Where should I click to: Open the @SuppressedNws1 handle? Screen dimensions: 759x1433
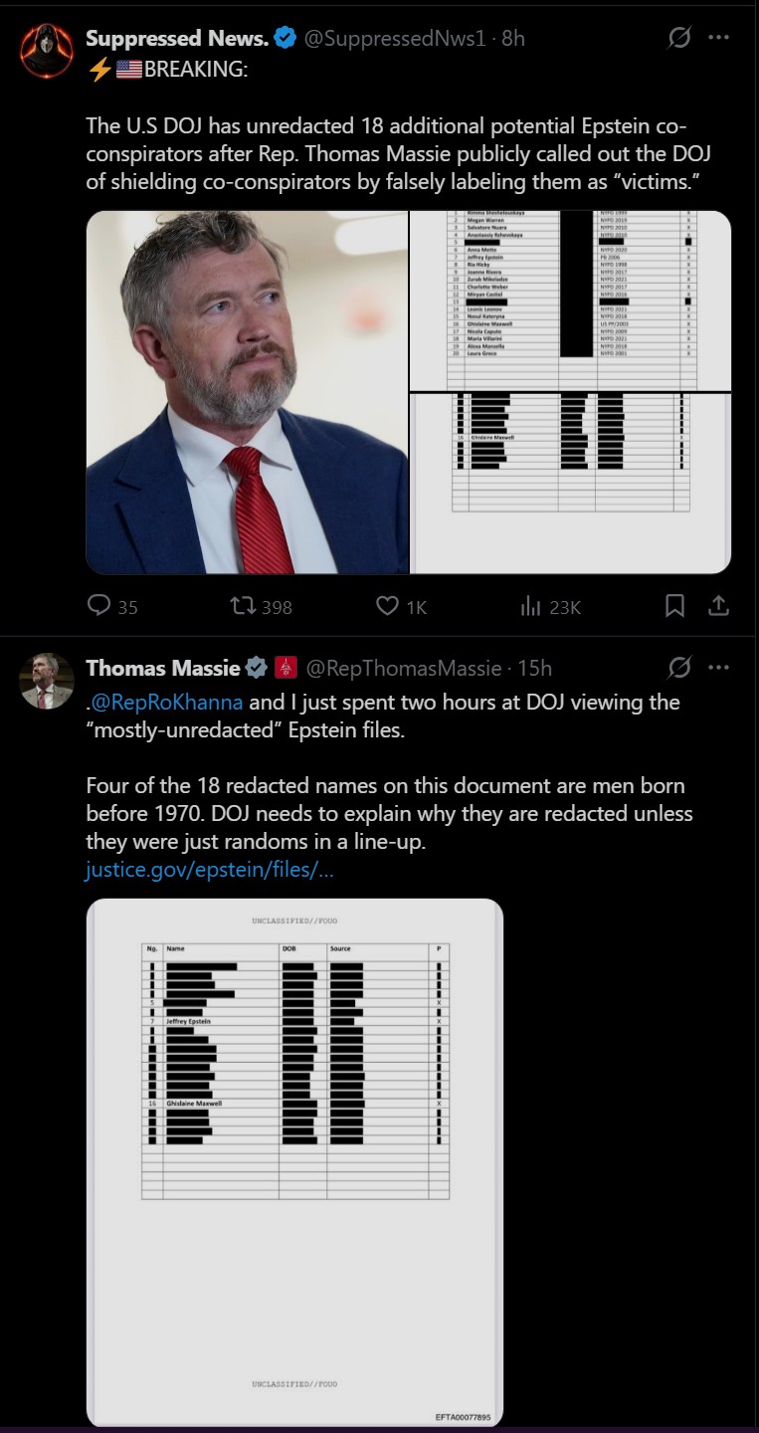click(394, 39)
